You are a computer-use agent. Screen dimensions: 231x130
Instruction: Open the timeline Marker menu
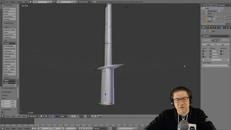(14, 129)
